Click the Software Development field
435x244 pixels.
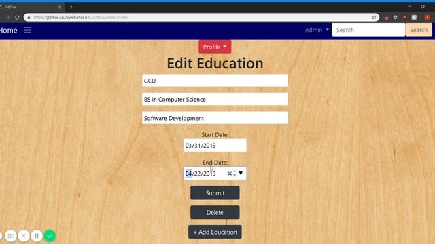[215, 118]
